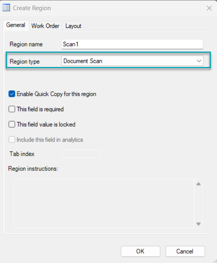Image resolution: width=217 pixels, height=263 pixels.
Task: Check This field is required
Action: (x=12, y=109)
